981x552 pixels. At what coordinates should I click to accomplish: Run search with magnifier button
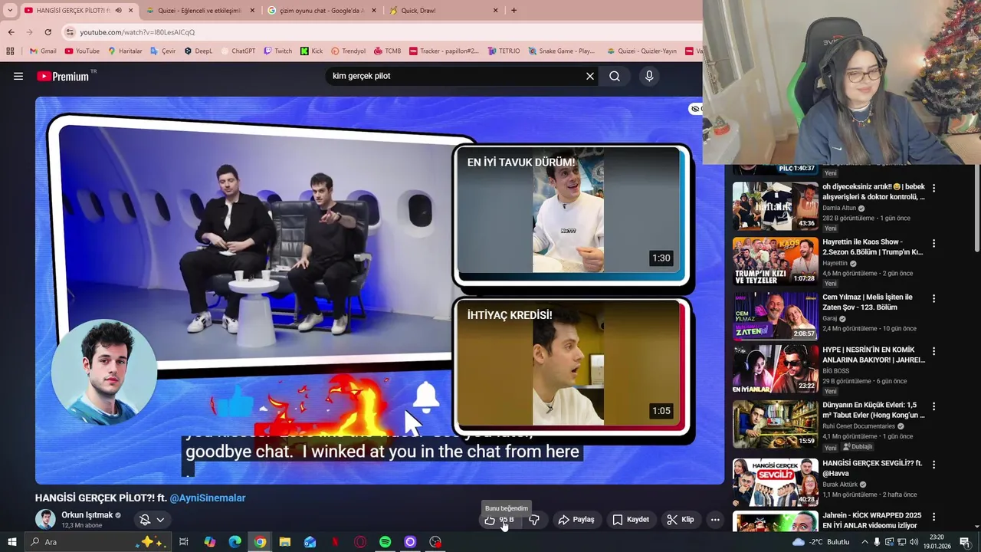pyautogui.click(x=615, y=76)
